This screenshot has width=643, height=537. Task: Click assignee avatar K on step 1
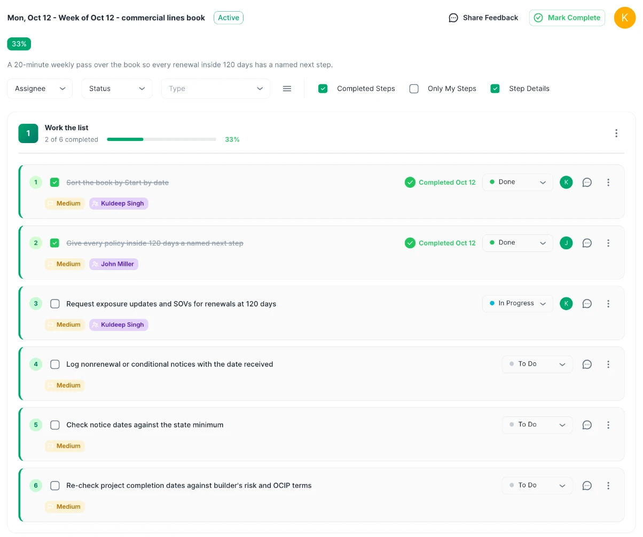point(566,183)
